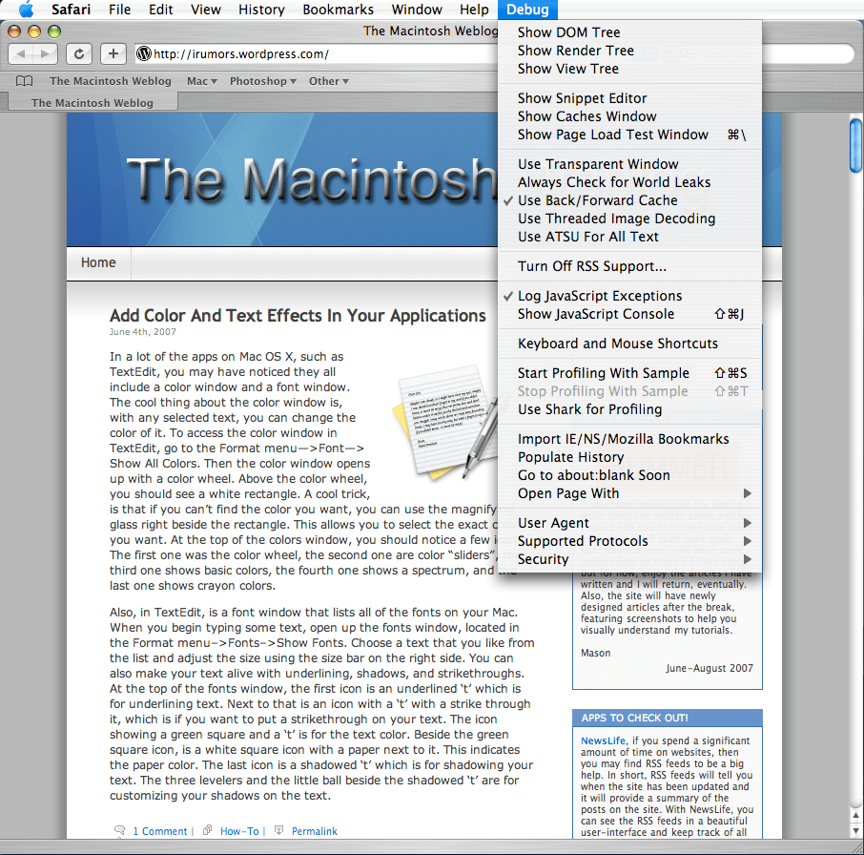Screen dimensions: 864x855
Task: Click The Macintosh Weblog bookmark bar item
Action: pyautogui.click(x=111, y=81)
